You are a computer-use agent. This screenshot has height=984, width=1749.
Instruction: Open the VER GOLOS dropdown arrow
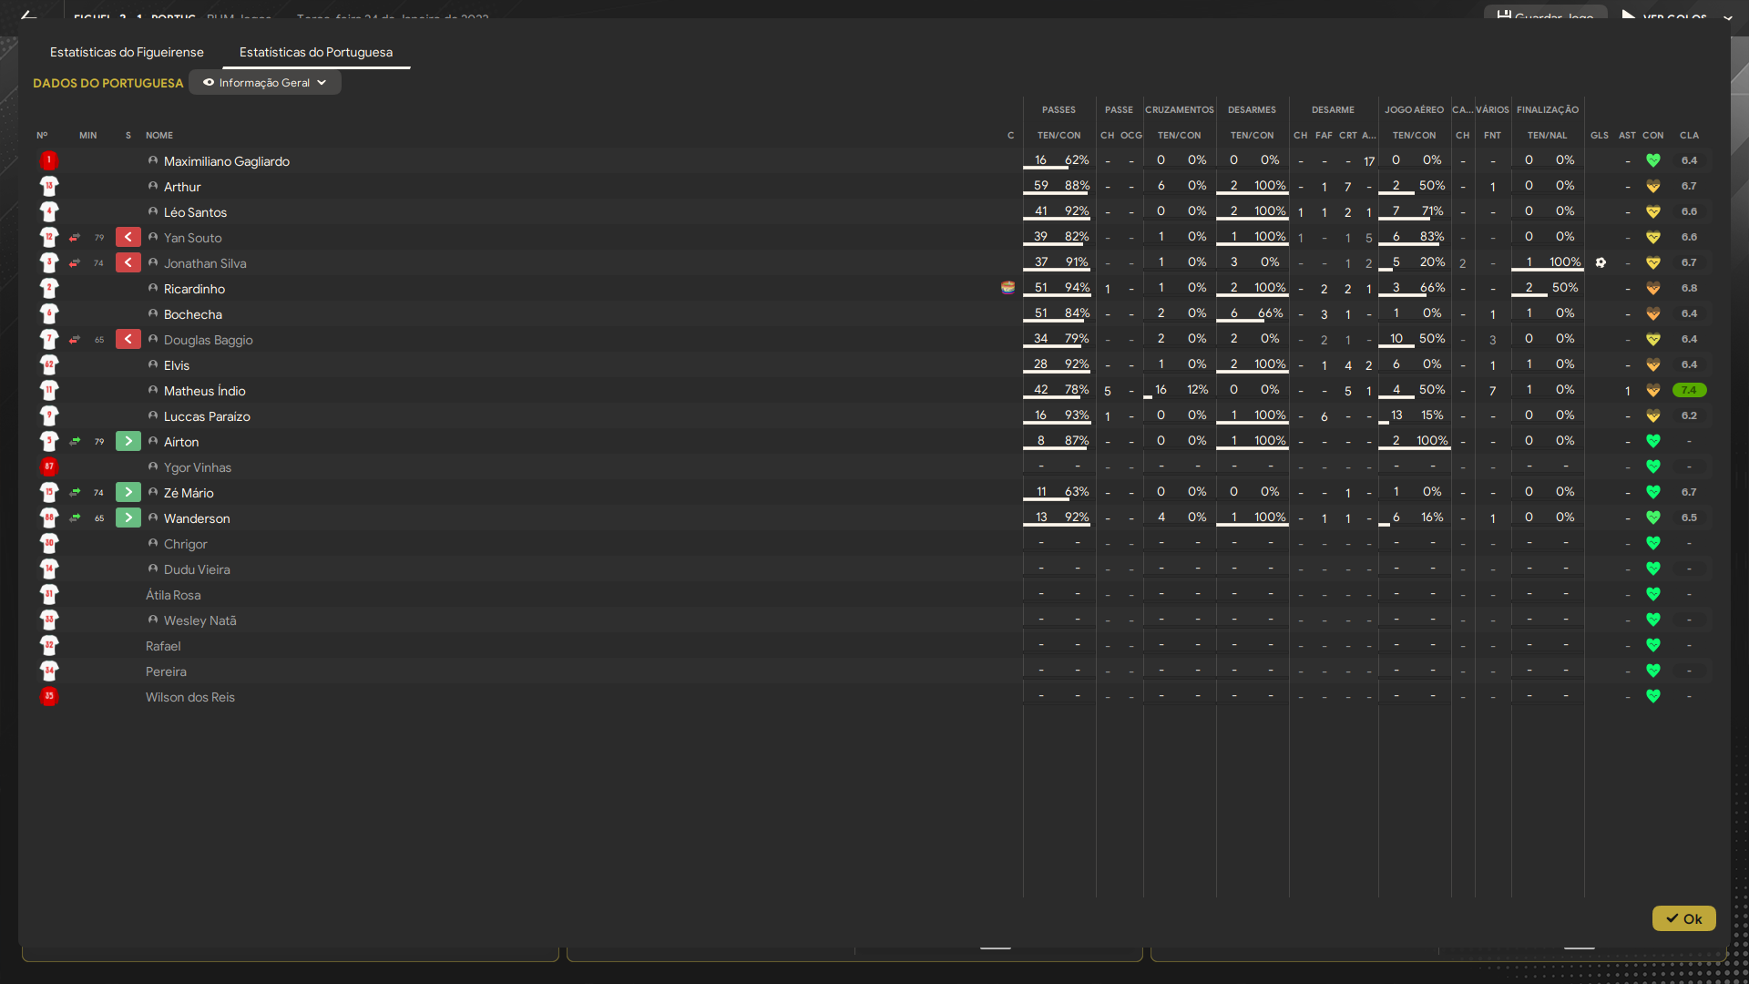click(1727, 16)
